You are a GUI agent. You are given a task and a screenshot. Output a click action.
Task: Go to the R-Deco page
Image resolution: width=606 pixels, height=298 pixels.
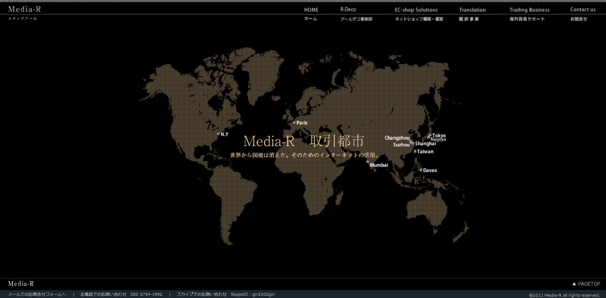(x=348, y=10)
